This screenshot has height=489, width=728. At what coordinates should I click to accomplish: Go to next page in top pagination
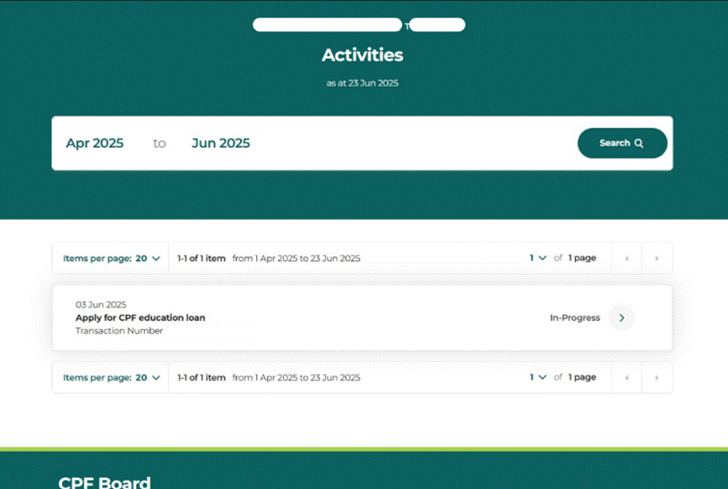tap(656, 258)
